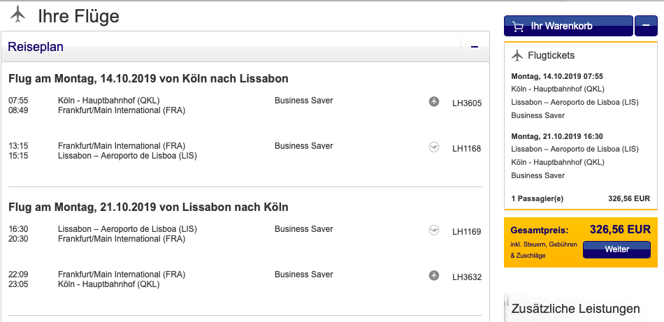Click the airplane icon beside Ihre Flüge
Image resolution: width=664 pixels, height=322 pixels.
[x=17, y=15]
